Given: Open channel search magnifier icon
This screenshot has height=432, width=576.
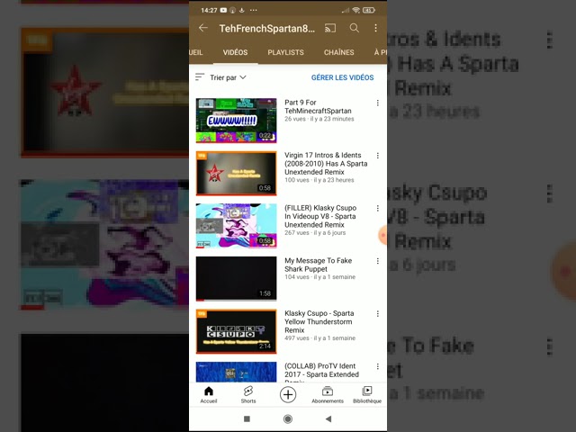Looking at the screenshot, I should click(x=354, y=28).
